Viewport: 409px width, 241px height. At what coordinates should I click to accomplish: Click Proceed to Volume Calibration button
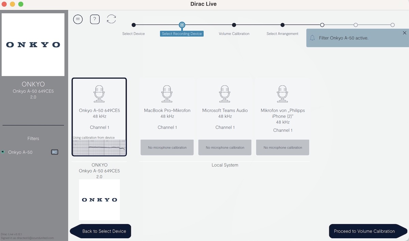pyautogui.click(x=365, y=231)
